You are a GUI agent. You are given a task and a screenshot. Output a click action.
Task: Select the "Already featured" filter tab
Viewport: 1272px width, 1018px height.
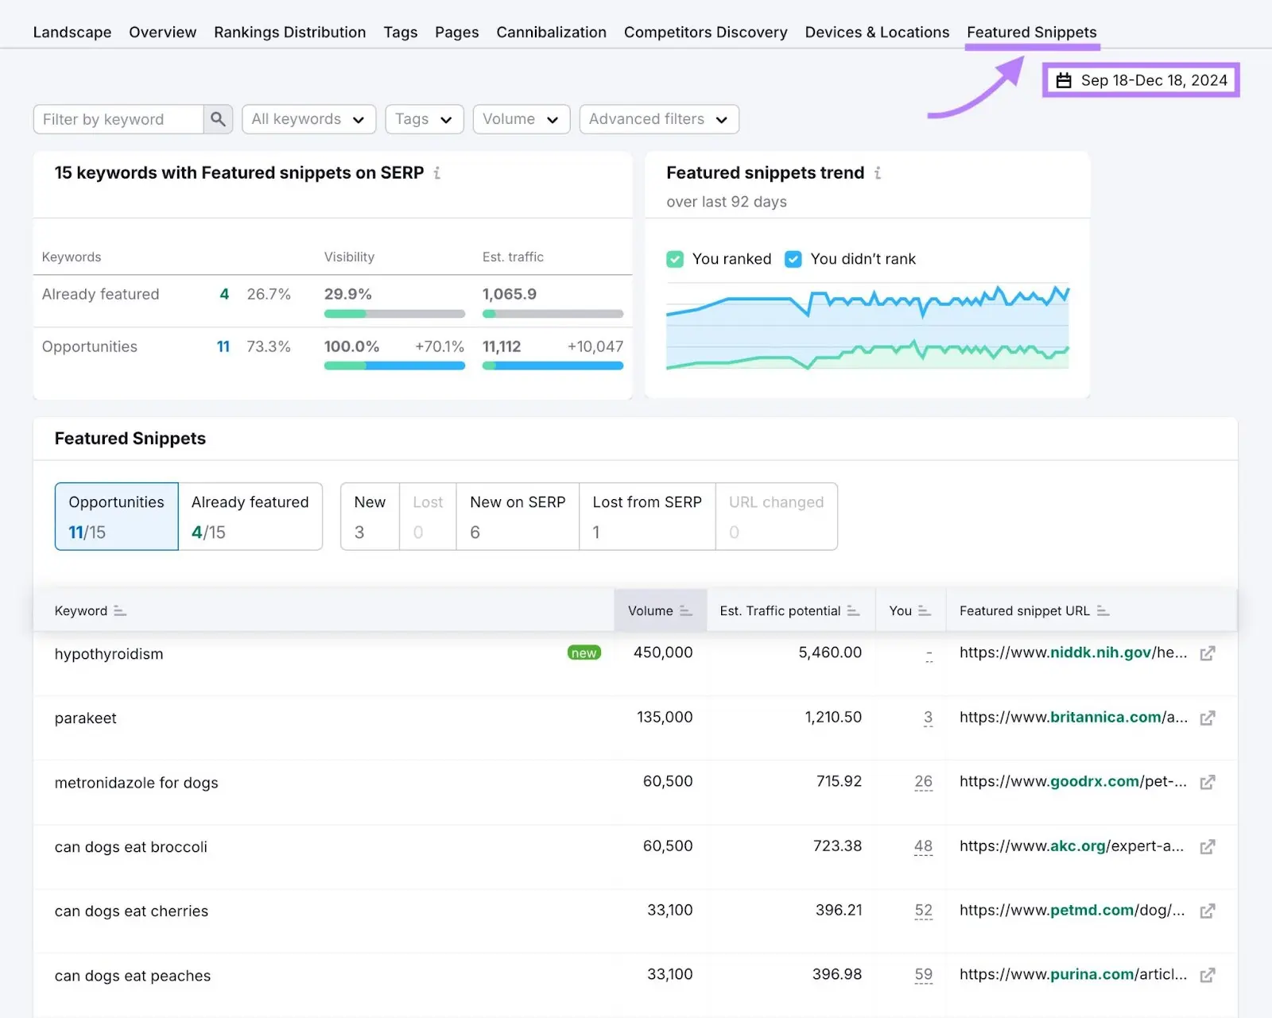click(250, 516)
